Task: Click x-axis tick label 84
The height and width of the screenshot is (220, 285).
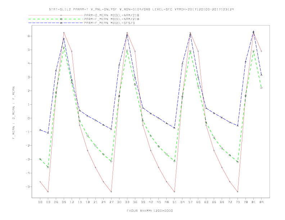Action: tap(262, 202)
